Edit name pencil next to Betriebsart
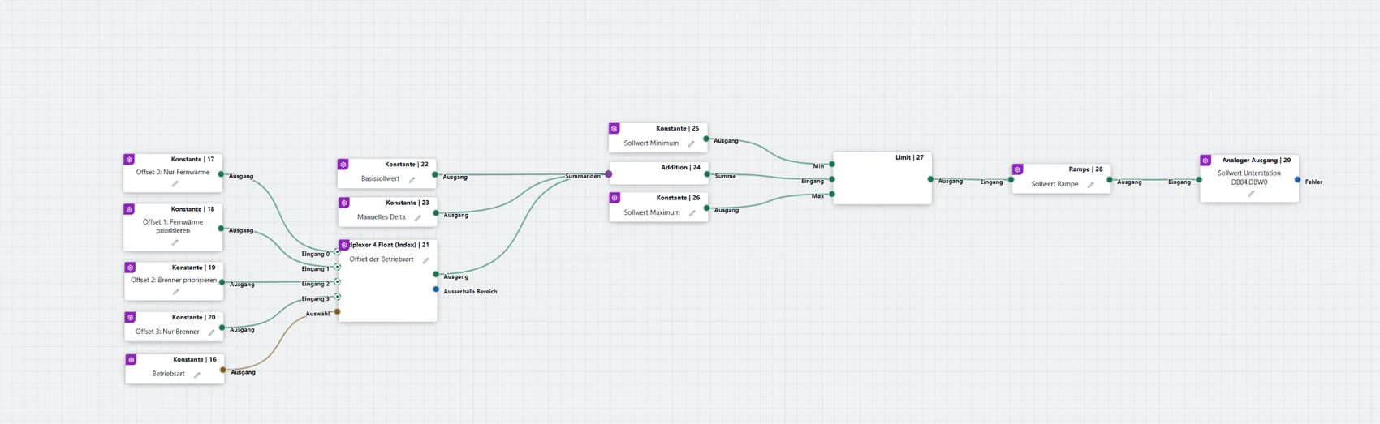 point(196,375)
